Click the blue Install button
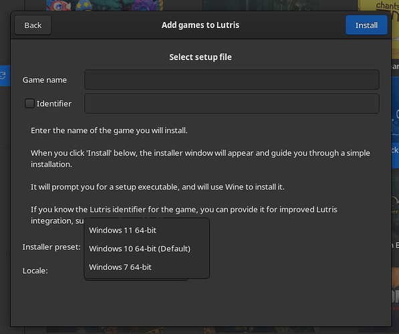 [x=366, y=25]
